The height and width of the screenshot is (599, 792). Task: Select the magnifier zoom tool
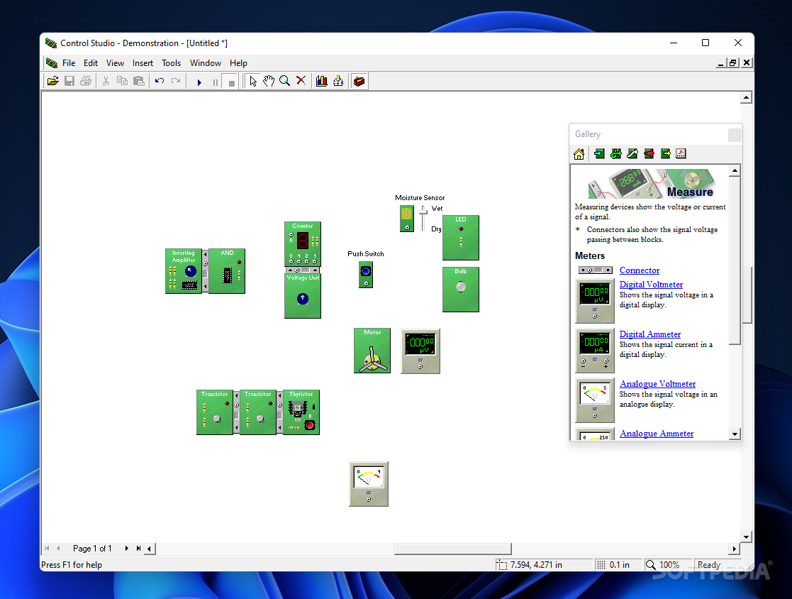(x=285, y=81)
